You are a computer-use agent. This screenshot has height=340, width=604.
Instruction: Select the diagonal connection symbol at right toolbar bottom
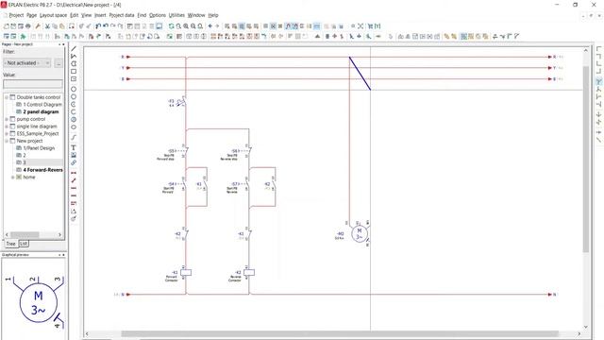point(598,140)
